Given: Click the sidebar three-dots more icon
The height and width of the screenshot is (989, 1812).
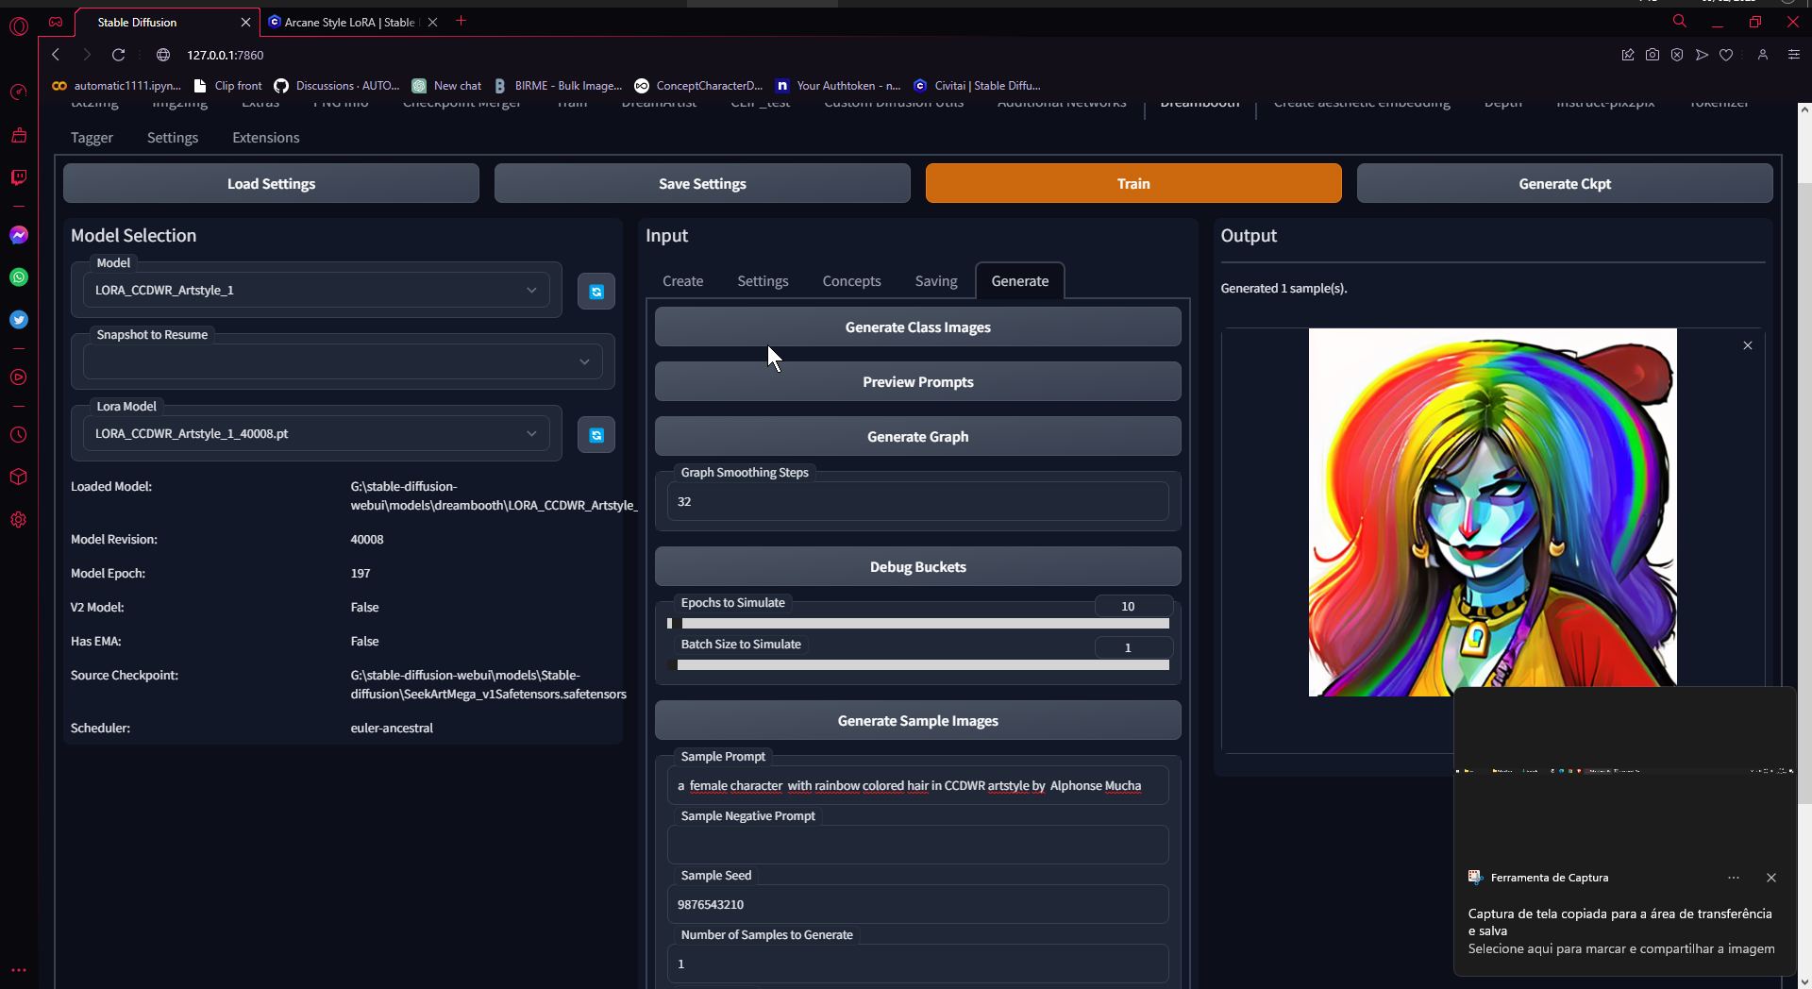Looking at the screenshot, I should [19, 970].
